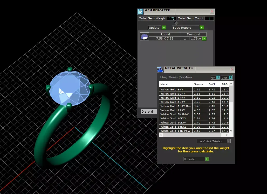Sort by the Grams column header
Image resolution: width=267 pixels, height=194 pixels.
[200, 84]
